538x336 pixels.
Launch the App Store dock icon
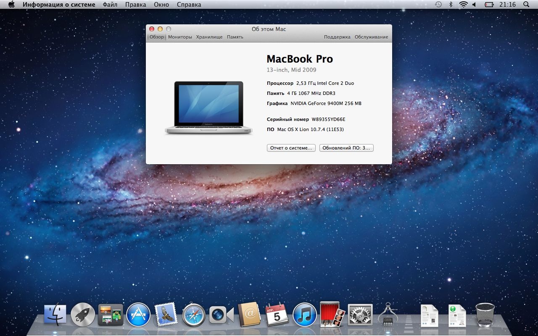click(138, 315)
